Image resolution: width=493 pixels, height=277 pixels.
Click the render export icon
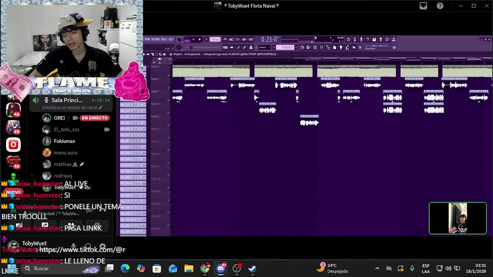[381, 39]
